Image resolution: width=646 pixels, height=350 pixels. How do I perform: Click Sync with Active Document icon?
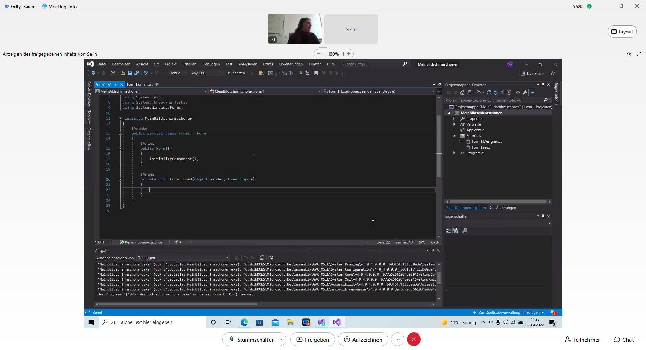(x=489, y=92)
